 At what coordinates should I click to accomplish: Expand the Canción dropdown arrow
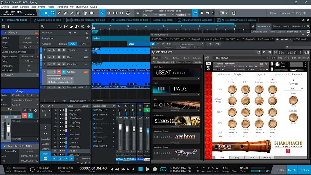click(x=293, y=13)
